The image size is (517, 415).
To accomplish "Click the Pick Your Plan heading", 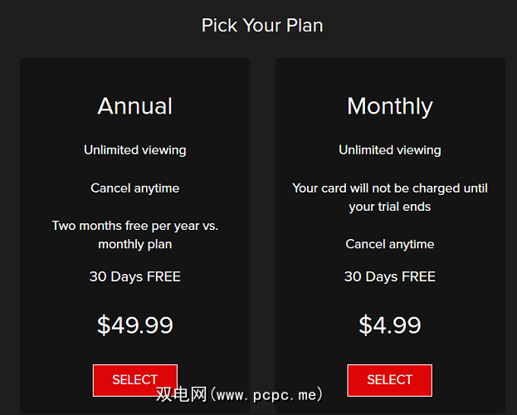I will (262, 25).
